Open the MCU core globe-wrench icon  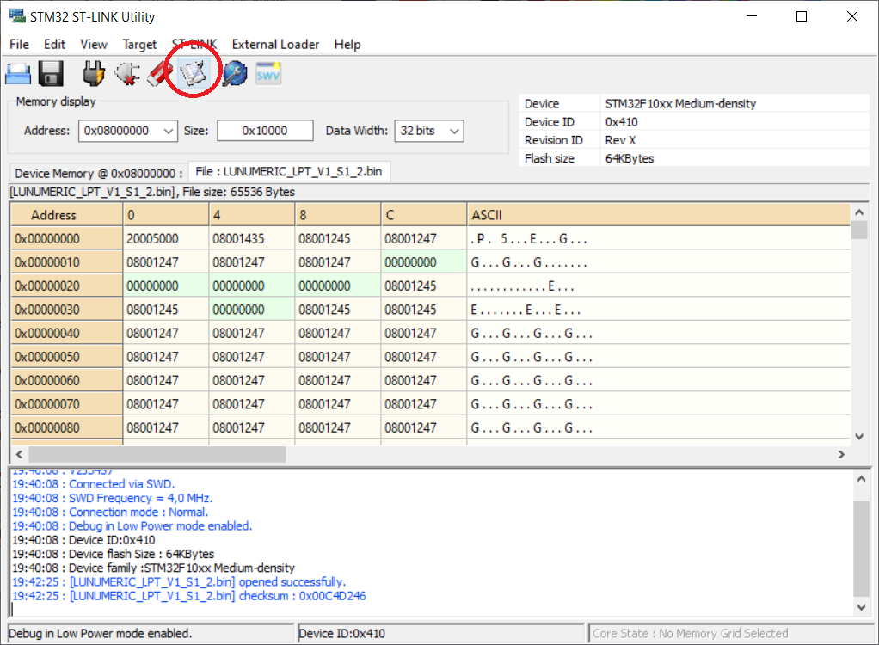point(234,74)
